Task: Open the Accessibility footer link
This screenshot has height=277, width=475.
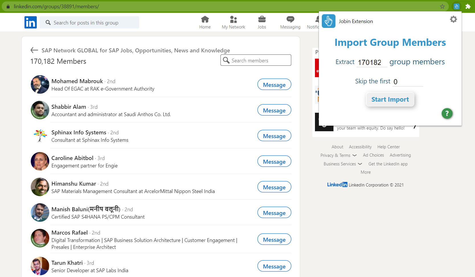Action: click(x=360, y=147)
